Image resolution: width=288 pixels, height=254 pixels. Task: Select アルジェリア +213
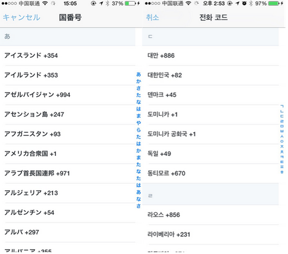(68, 193)
